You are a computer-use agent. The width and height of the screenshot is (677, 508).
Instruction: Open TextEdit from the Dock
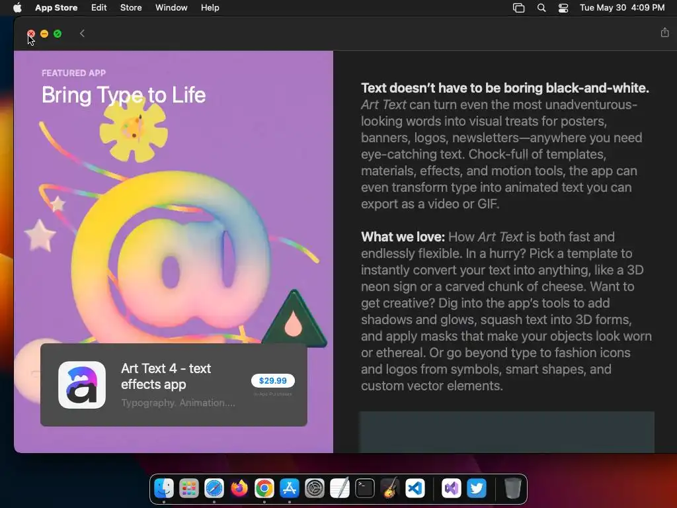click(340, 489)
